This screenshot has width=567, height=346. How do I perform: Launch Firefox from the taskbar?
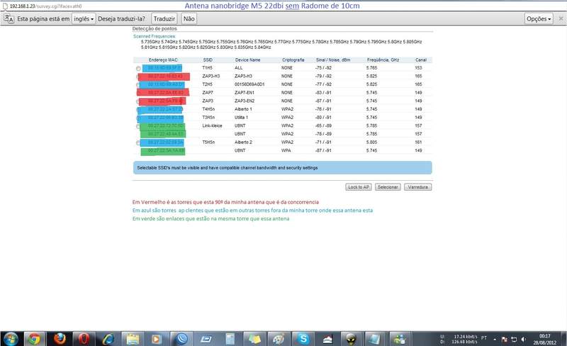point(60,339)
